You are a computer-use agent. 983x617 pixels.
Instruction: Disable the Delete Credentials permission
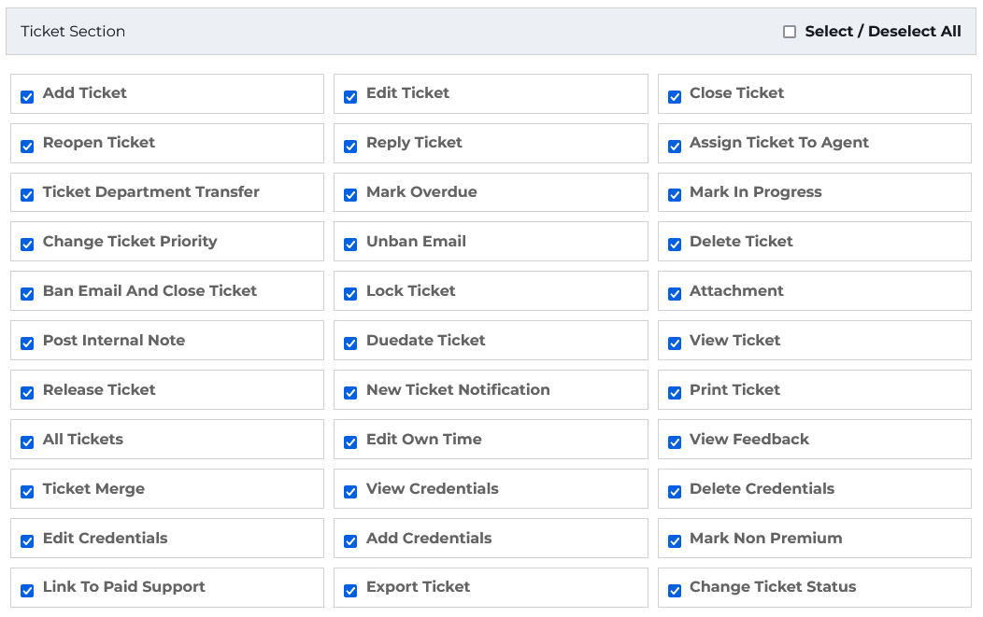click(674, 493)
